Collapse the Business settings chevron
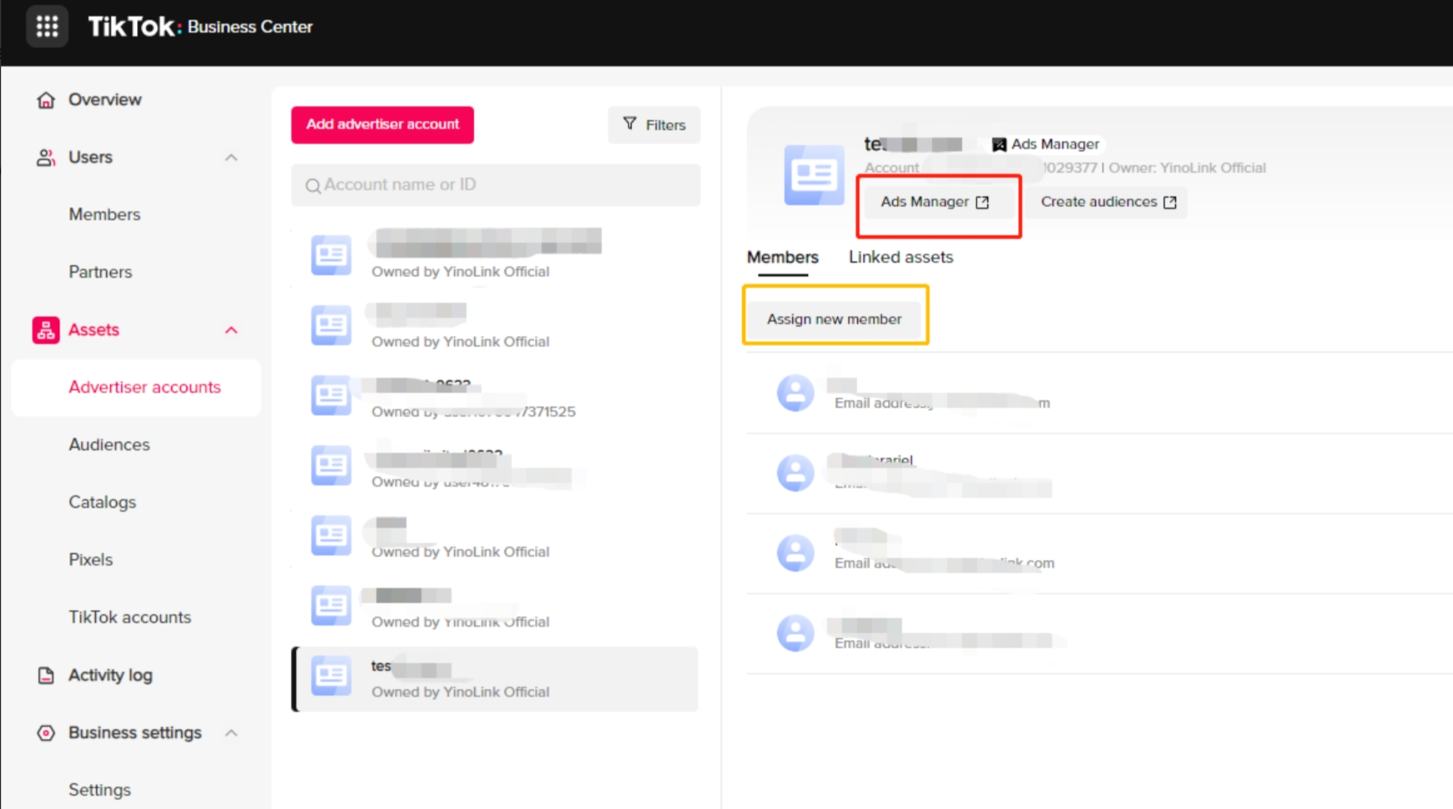The image size is (1453, 809). (231, 733)
